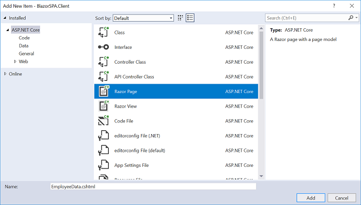
Task: Open the help question mark
Action: (x=334, y=6)
